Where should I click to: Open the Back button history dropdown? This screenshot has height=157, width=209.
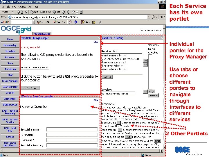point(9,12)
